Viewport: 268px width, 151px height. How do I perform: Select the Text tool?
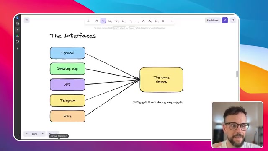[150, 21]
